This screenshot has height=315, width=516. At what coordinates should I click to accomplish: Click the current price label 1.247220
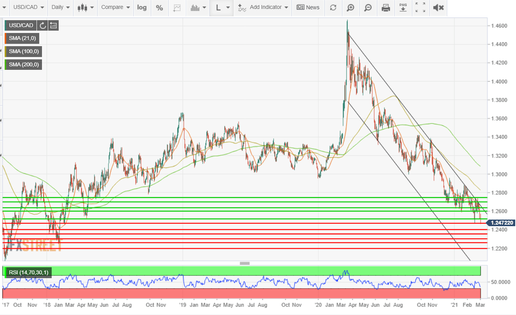[x=501, y=223]
